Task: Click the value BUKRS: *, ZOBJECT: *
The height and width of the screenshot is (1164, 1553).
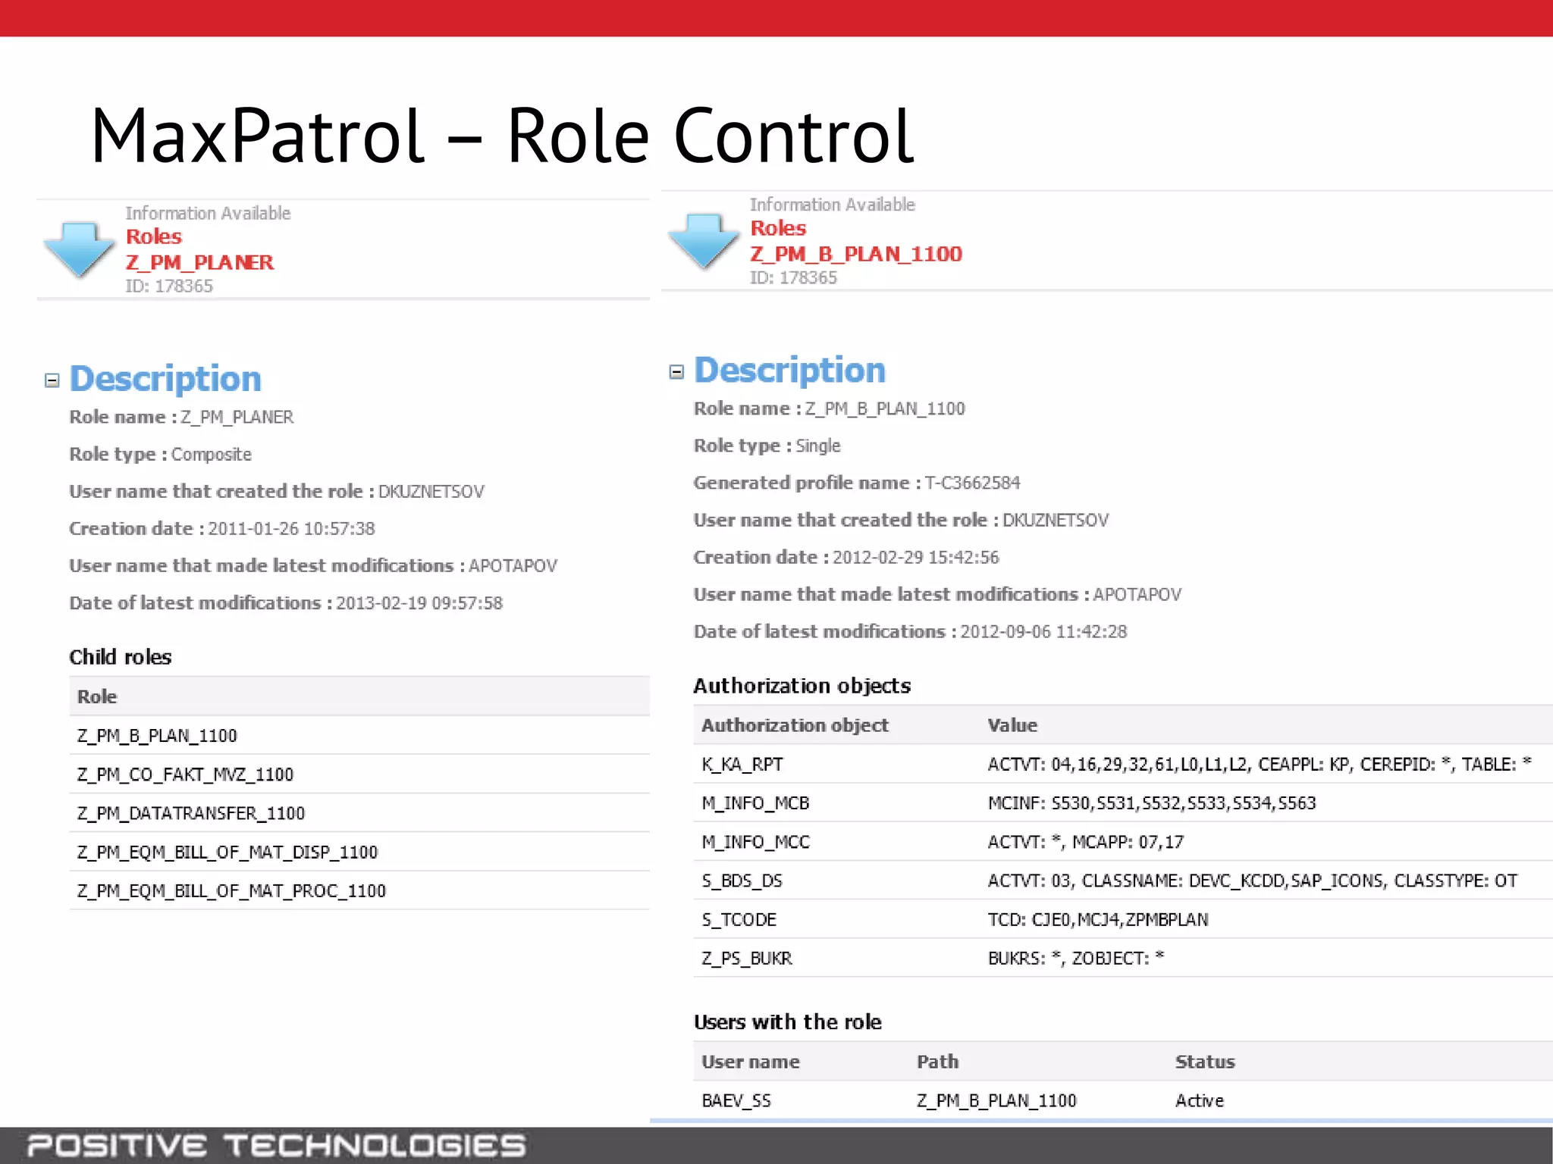Action: [x=1076, y=958]
